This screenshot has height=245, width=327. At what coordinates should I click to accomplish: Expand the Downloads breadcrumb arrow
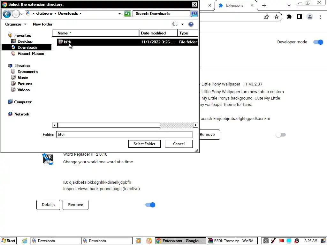pyautogui.click(x=81, y=13)
